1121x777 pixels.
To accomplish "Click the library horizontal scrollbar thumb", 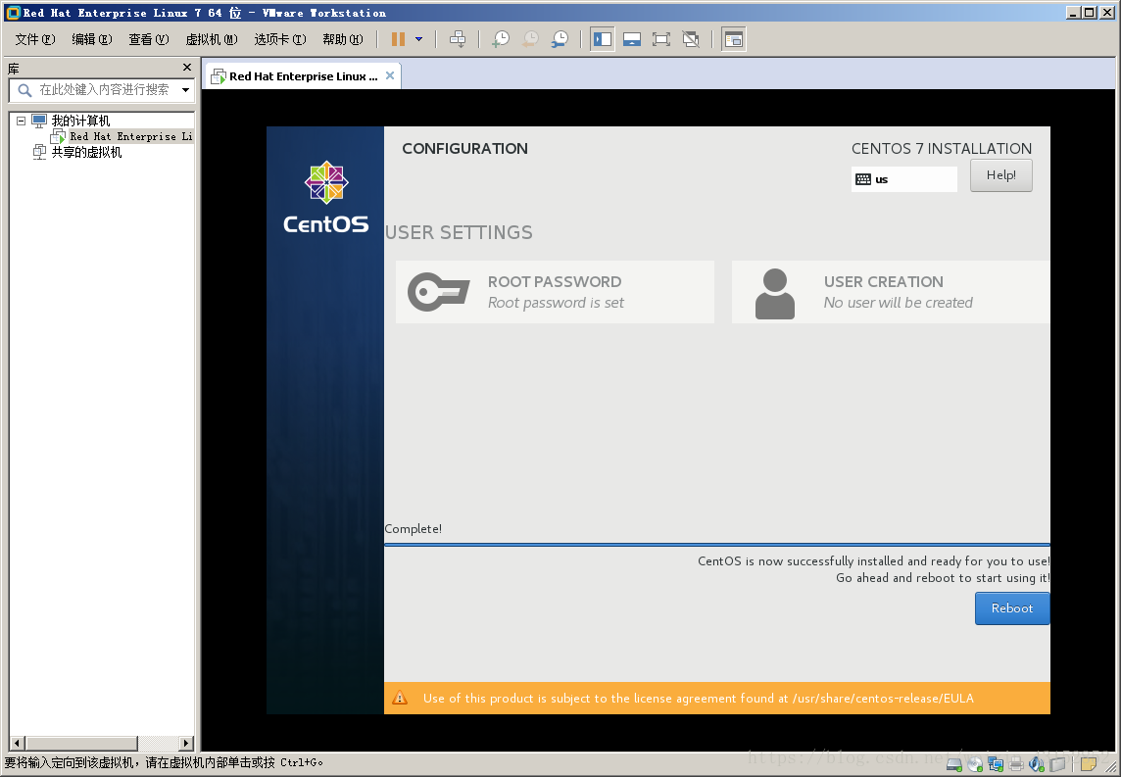I will pyautogui.click(x=81, y=744).
